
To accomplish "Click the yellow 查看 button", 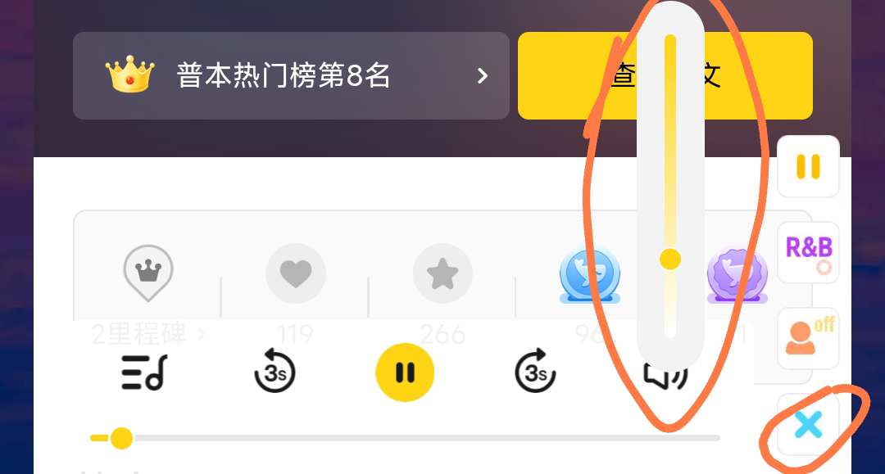I will click(665, 75).
